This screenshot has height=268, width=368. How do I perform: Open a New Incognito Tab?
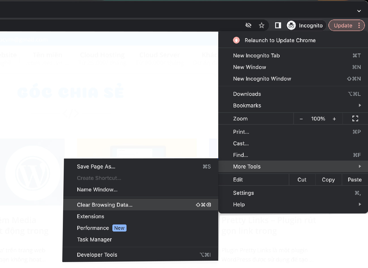(293, 55)
